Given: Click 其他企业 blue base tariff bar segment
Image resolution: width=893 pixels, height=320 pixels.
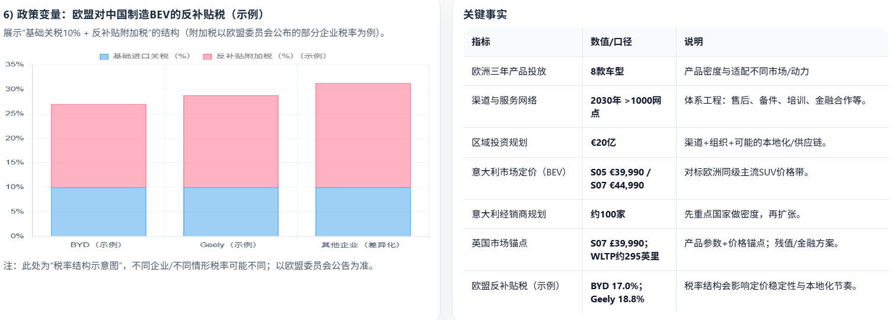Looking at the screenshot, I should (x=363, y=212).
